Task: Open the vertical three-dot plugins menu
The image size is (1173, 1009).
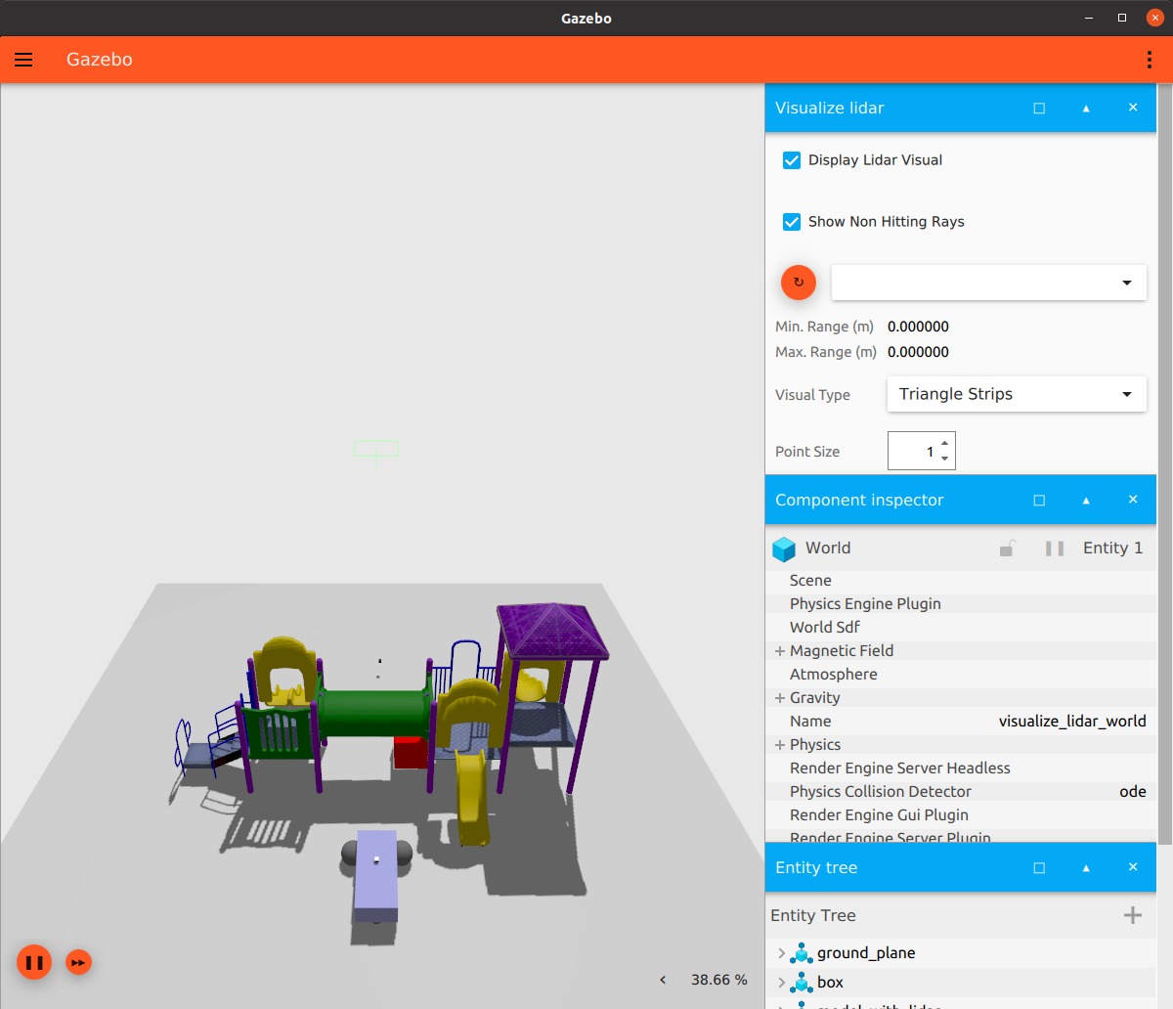Action: click(x=1149, y=60)
